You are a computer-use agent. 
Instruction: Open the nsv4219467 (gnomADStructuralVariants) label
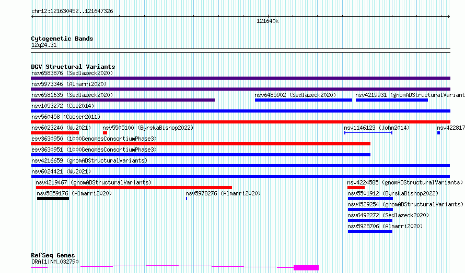94,182
